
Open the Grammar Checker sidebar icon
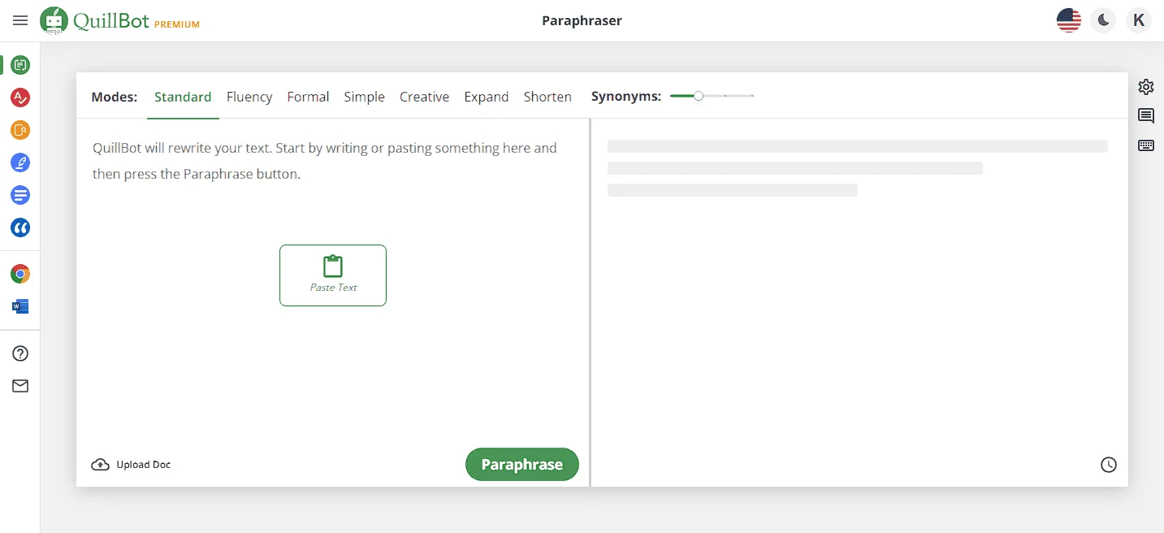click(20, 97)
